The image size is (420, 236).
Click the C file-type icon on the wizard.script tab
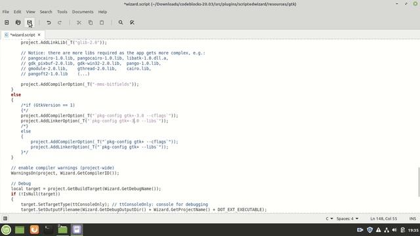click(x=7, y=35)
